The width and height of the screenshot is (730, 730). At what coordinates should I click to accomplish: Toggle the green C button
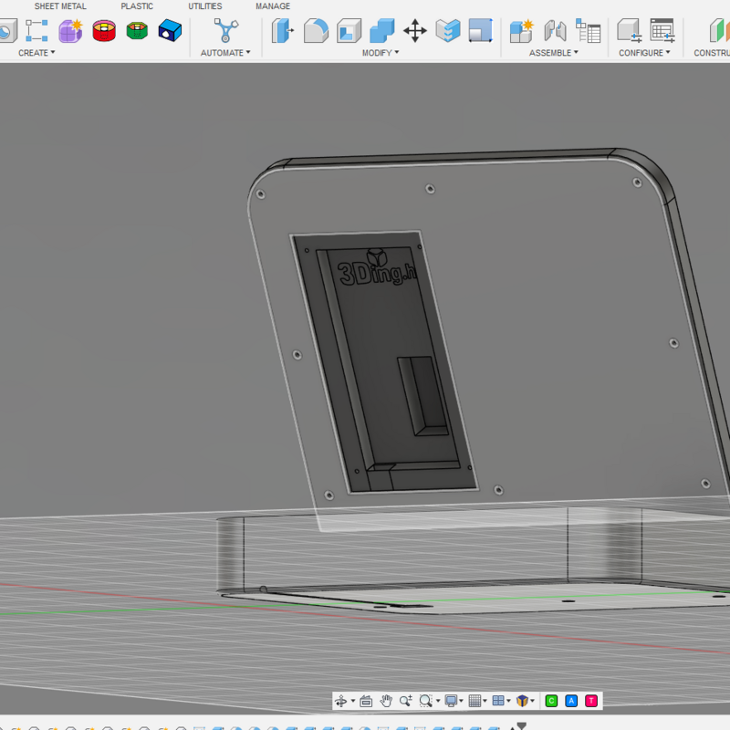551,701
